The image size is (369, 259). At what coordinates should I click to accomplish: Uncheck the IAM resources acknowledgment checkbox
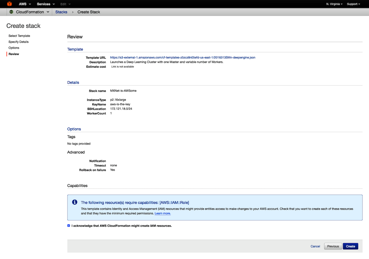click(69, 225)
